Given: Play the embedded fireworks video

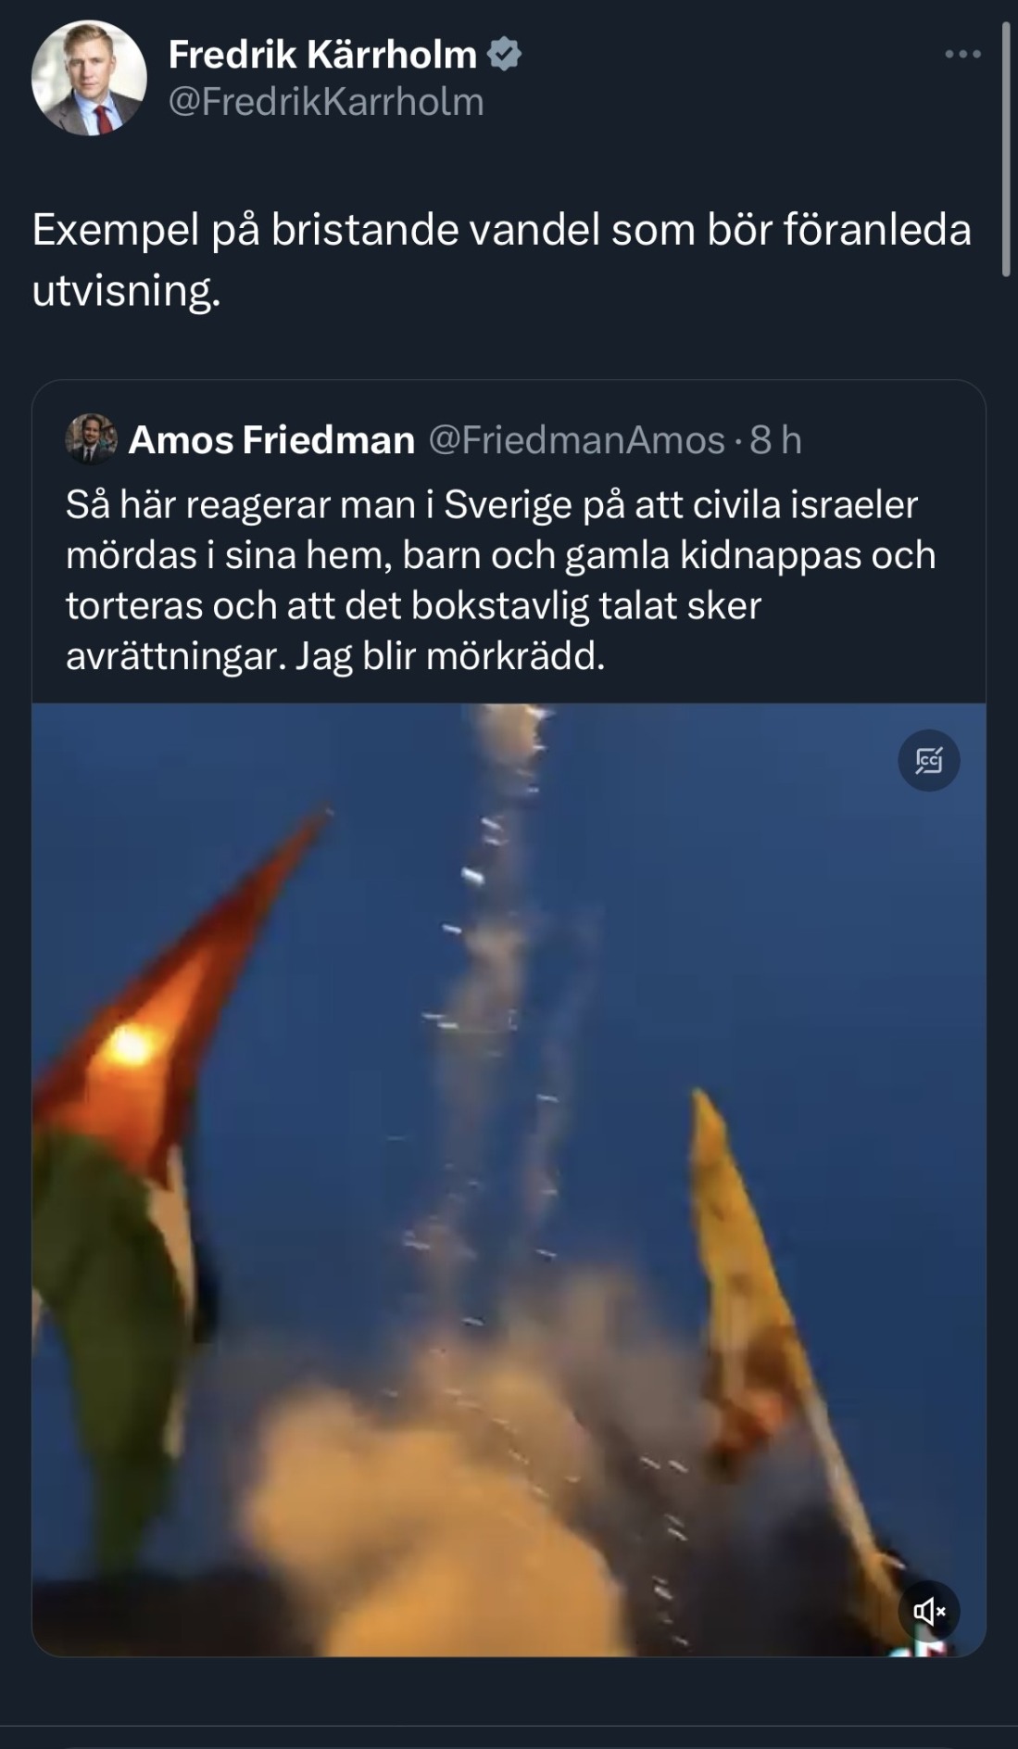Looking at the screenshot, I should point(509,1180).
